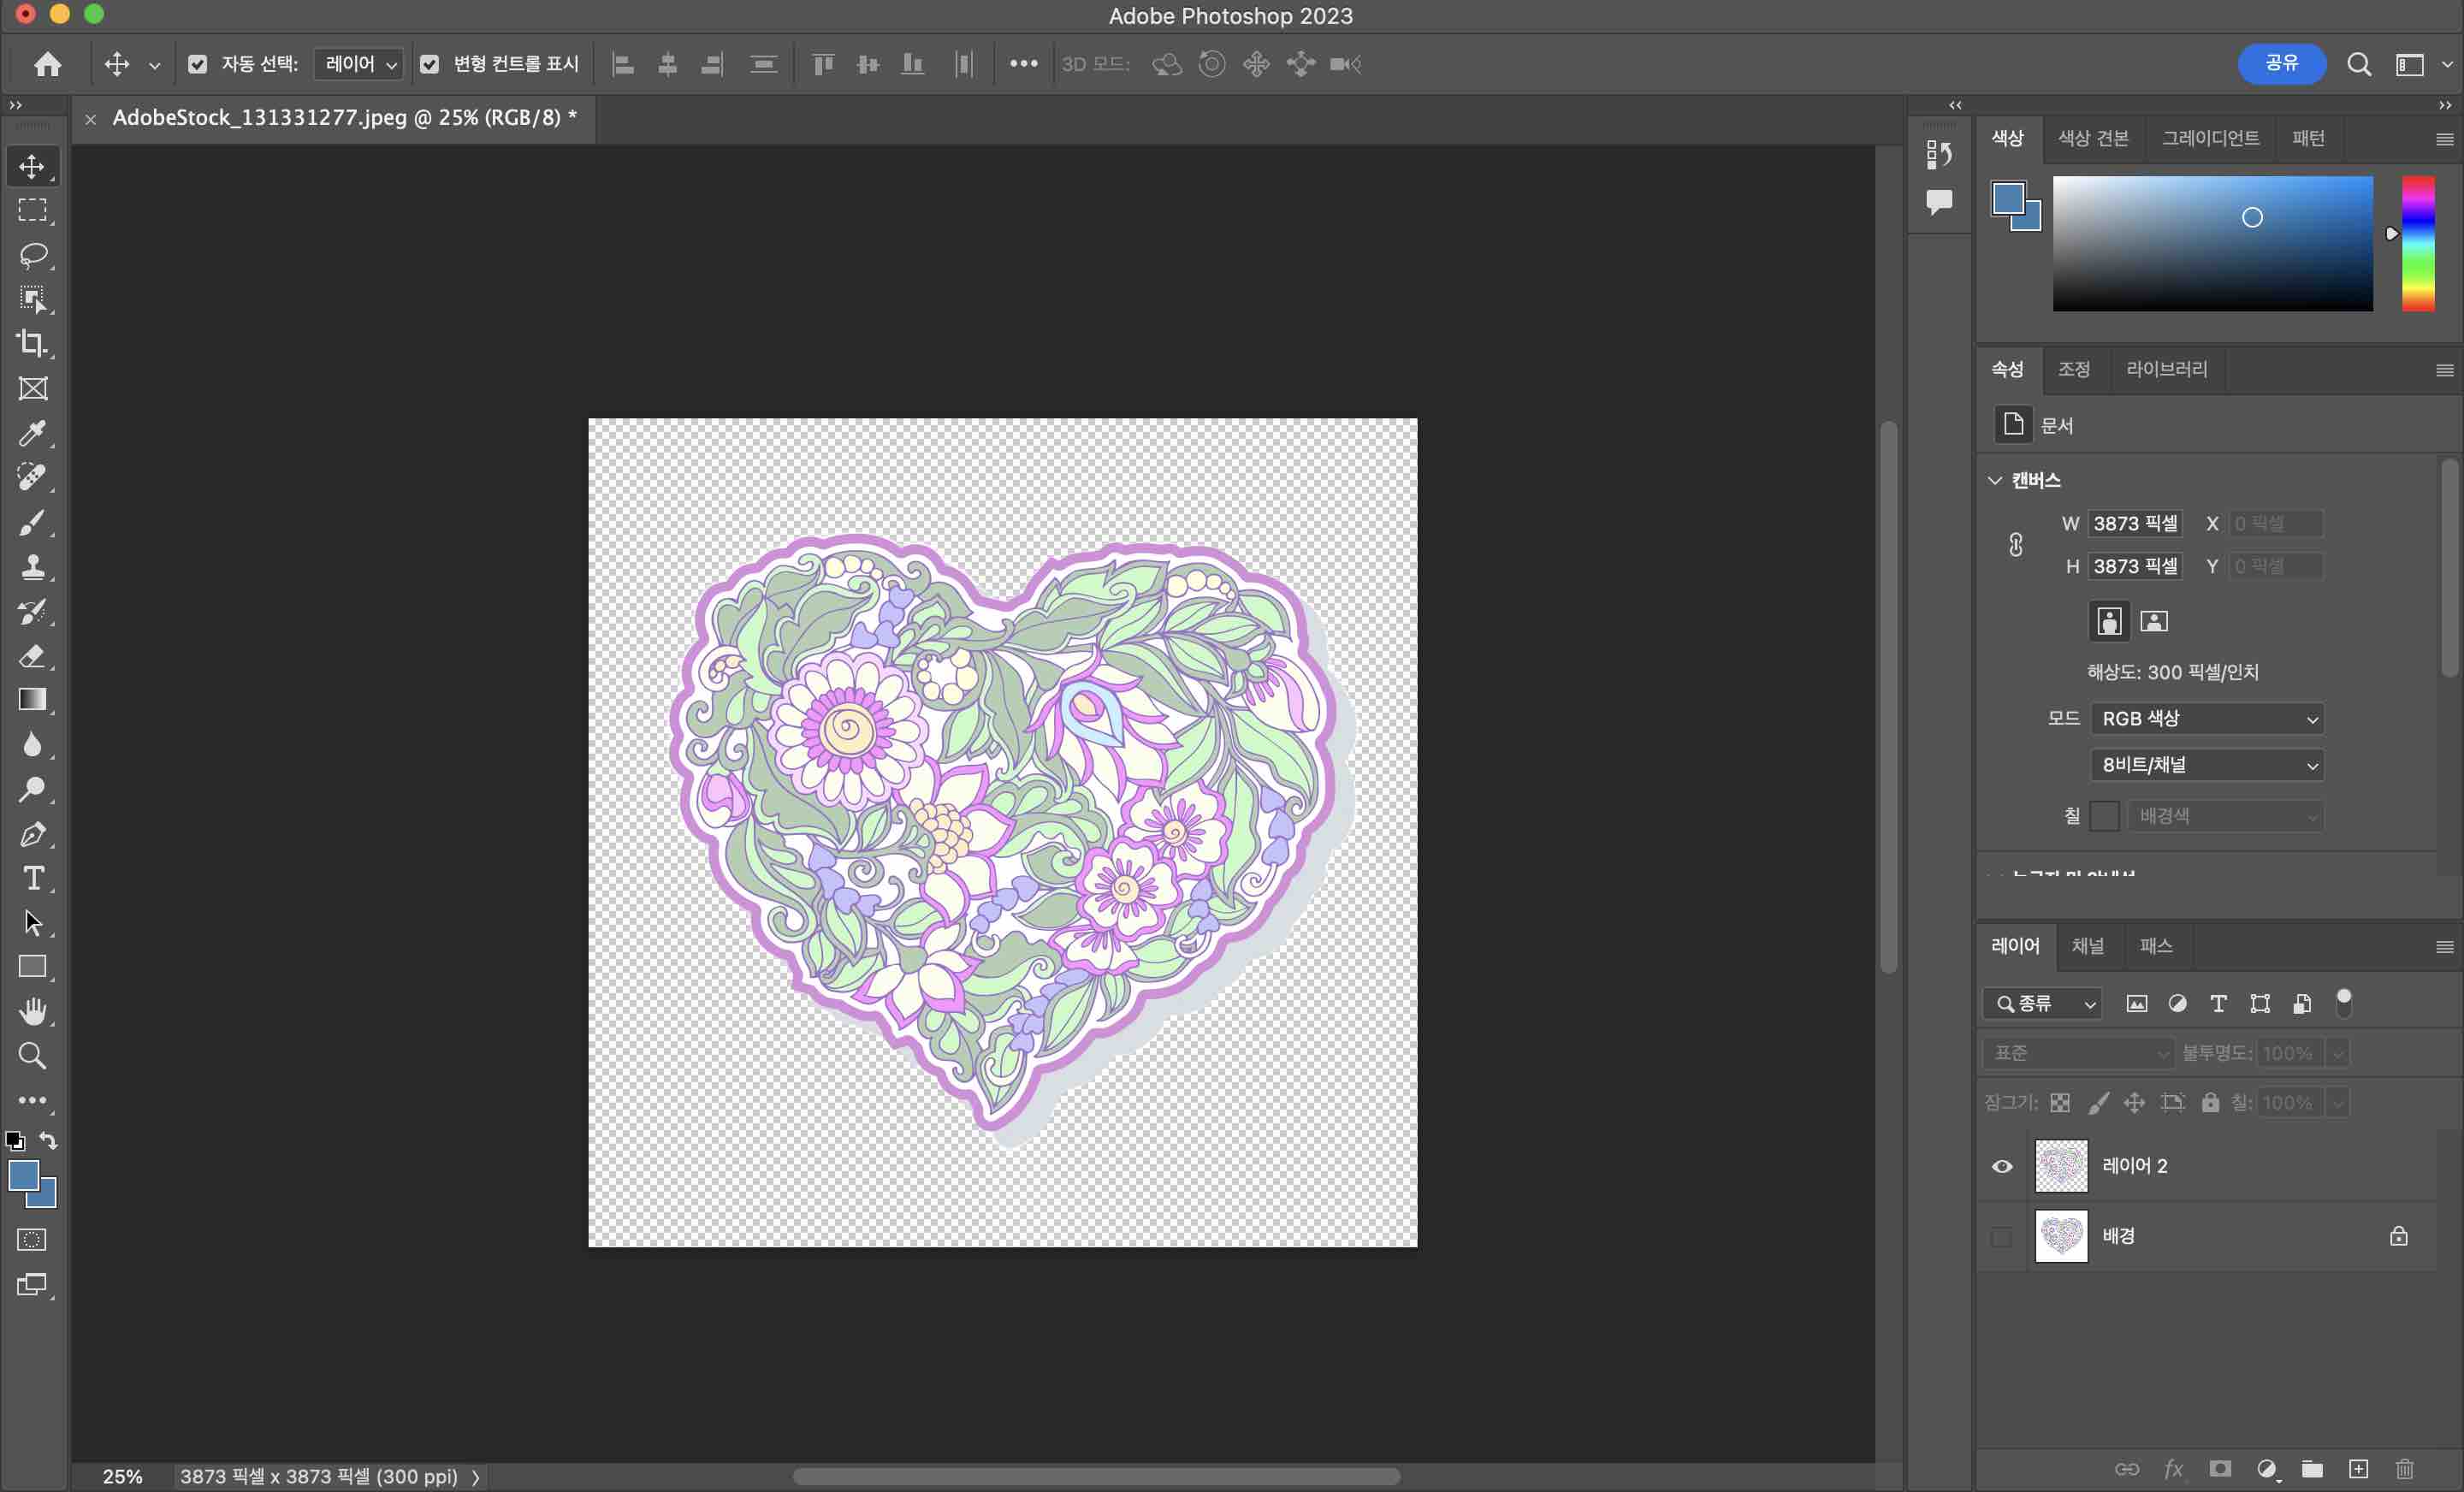Select the Clone Stamp tool
Screen dimensions: 2464x1492
[x=32, y=567]
